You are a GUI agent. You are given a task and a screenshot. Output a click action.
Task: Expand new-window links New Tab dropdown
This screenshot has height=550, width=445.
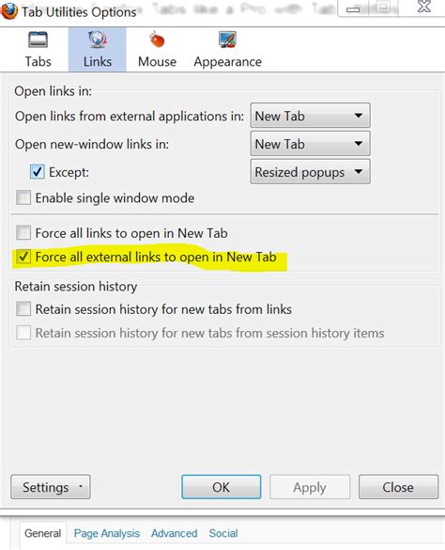(310, 144)
